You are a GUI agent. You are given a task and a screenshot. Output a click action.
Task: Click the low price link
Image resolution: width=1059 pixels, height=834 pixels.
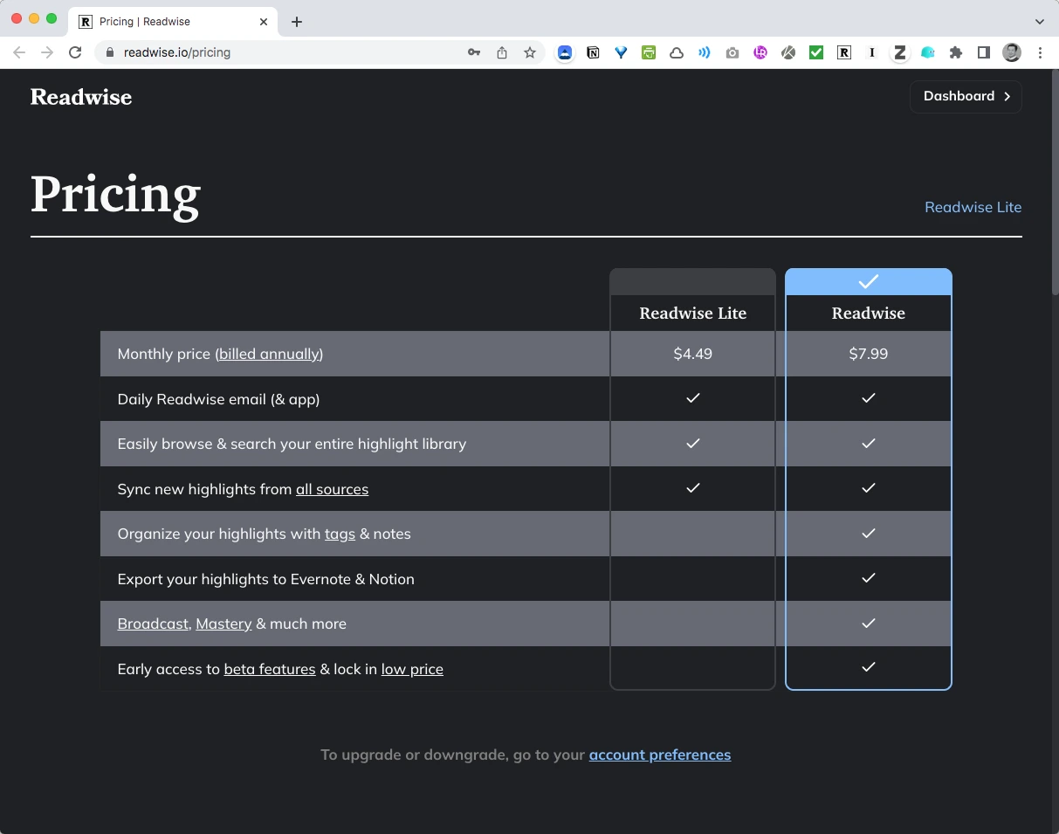tap(412, 669)
